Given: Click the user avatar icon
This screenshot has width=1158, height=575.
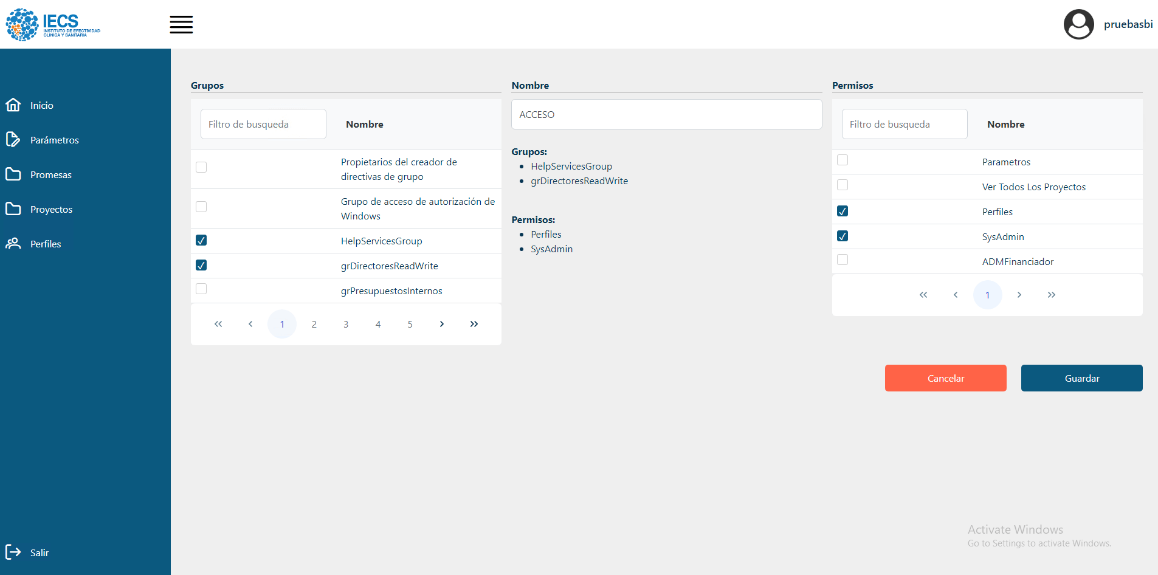Looking at the screenshot, I should click(1078, 25).
